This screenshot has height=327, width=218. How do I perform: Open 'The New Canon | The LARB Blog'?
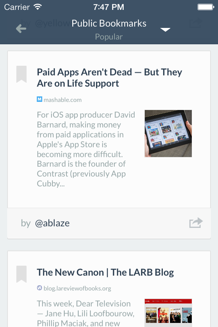click(106, 272)
